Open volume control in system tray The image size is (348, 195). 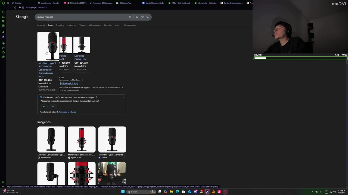334,192
